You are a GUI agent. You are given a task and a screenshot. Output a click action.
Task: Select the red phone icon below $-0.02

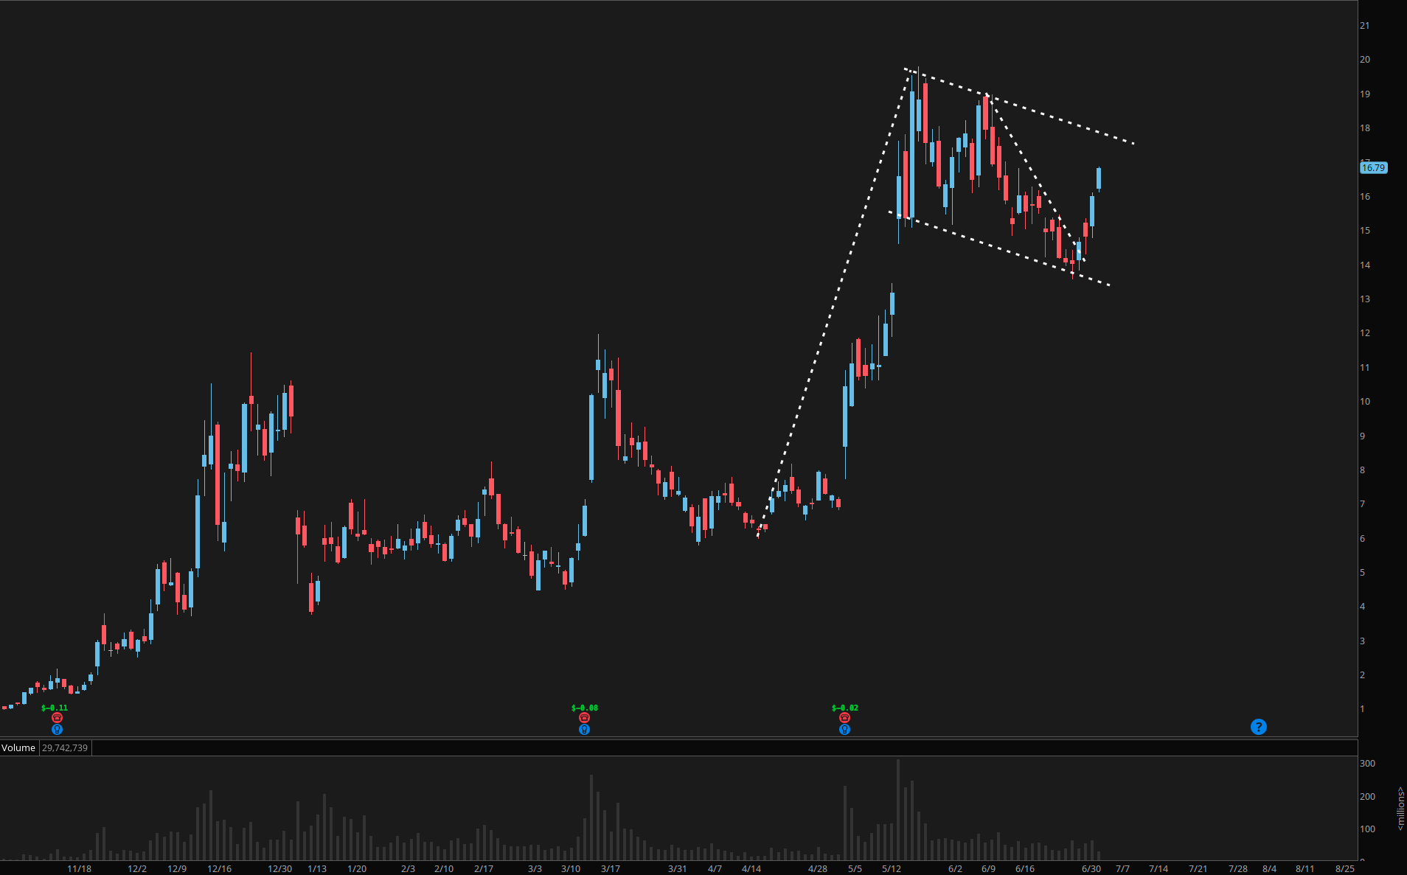(845, 718)
